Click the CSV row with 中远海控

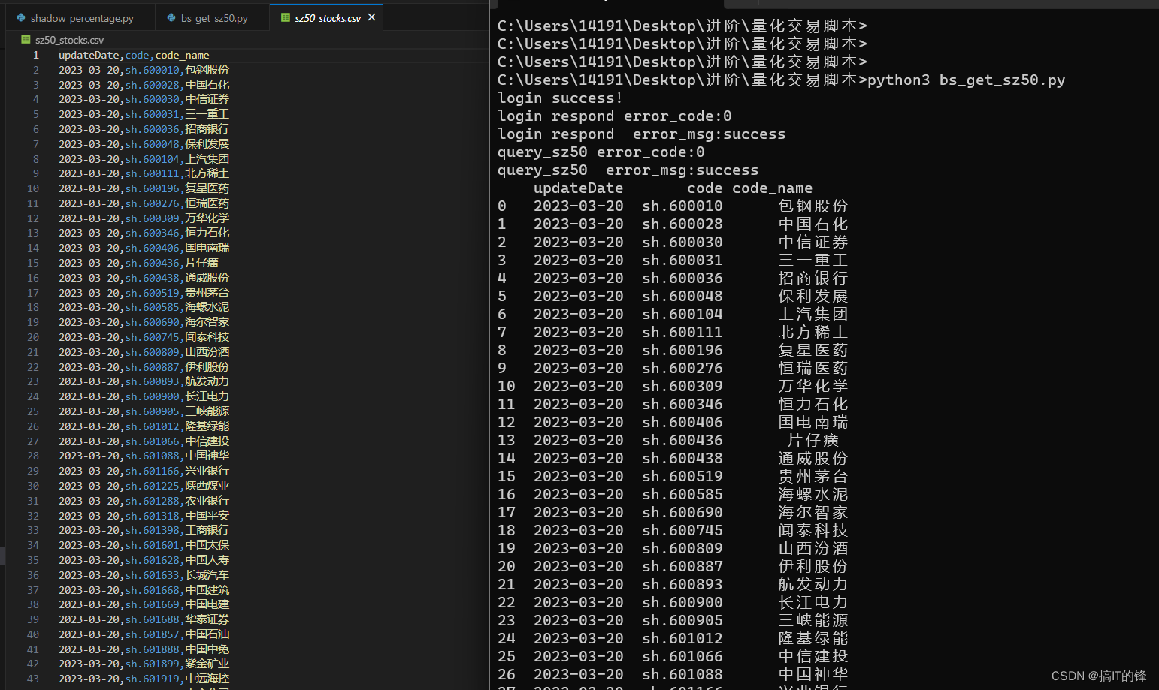click(144, 679)
